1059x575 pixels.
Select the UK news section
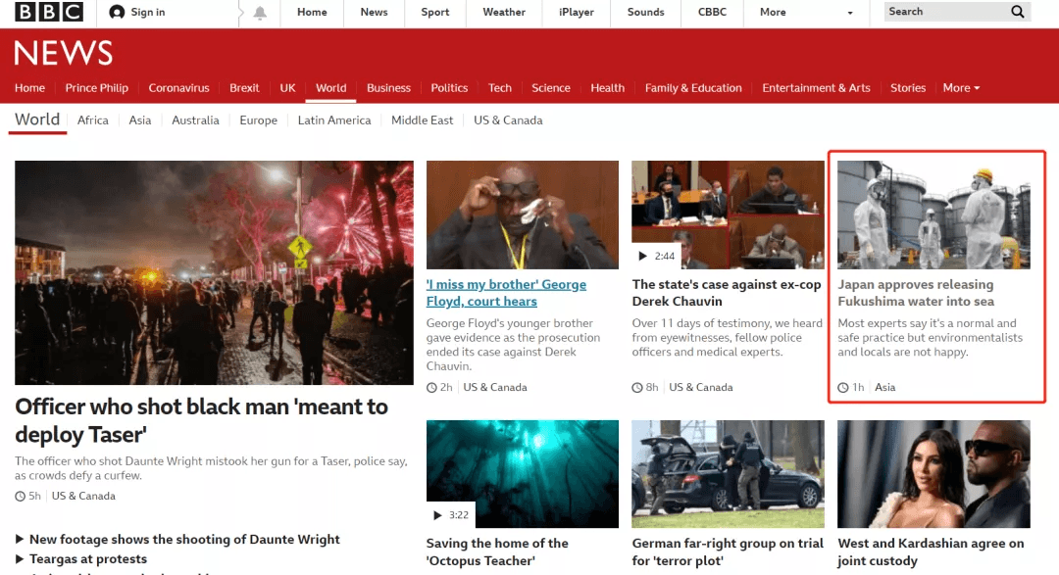tap(287, 88)
